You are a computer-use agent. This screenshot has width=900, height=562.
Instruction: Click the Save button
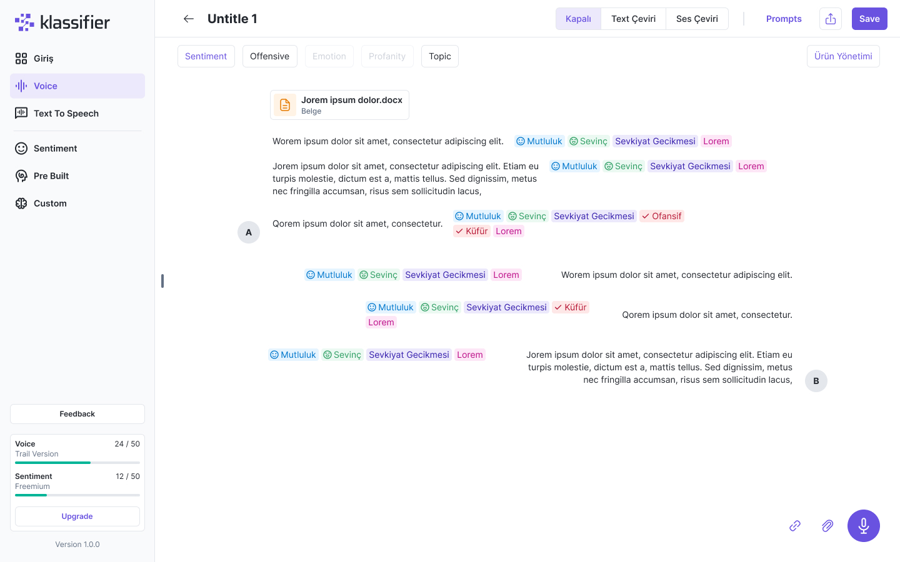pos(869,19)
